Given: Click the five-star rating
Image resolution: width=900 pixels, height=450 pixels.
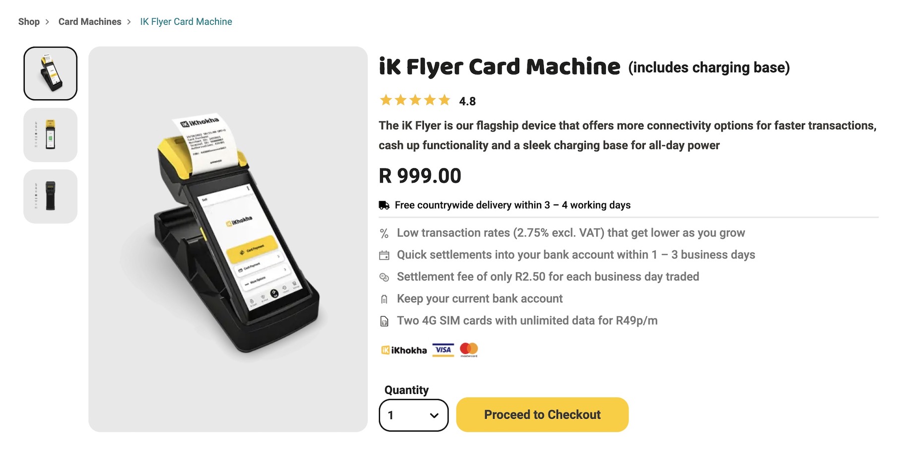Looking at the screenshot, I should pyautogui.click(x=415, y=101).
